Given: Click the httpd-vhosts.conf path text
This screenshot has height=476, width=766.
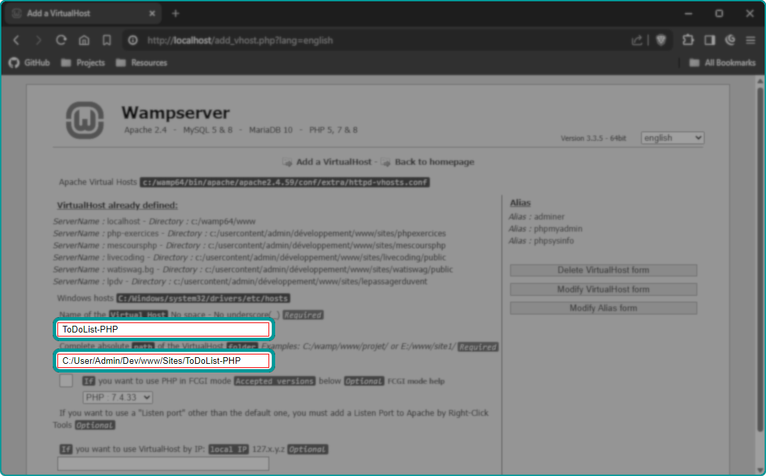Looking at the screenshot, I should tap(284, 182).
